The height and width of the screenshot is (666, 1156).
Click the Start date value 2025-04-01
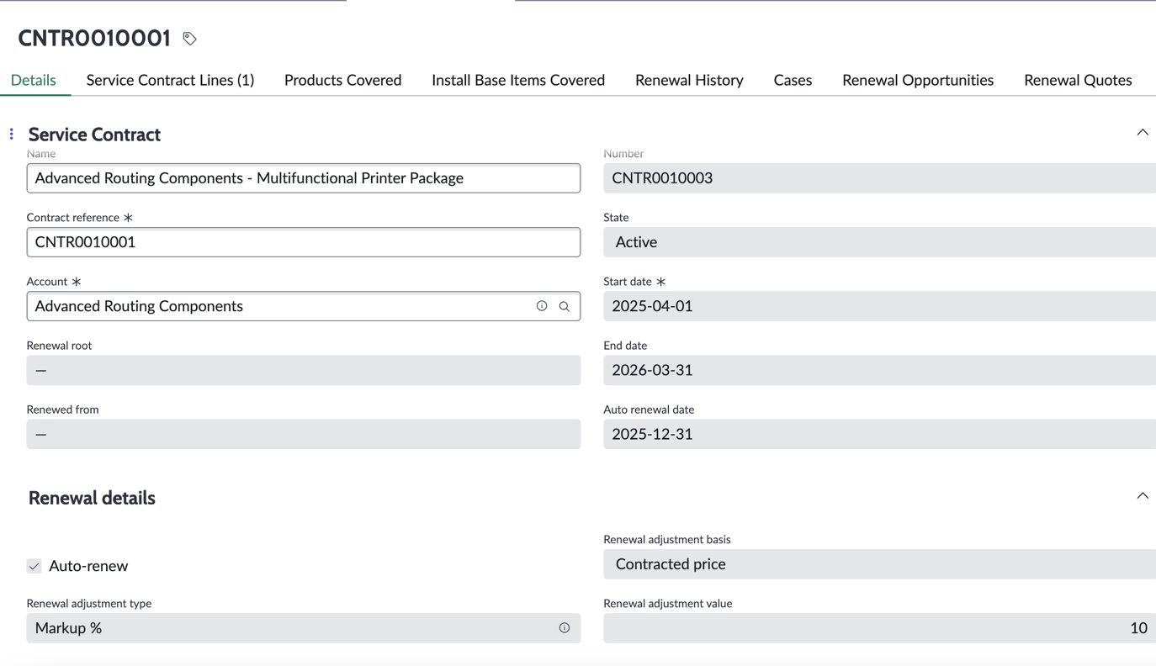tap(879, 306)
